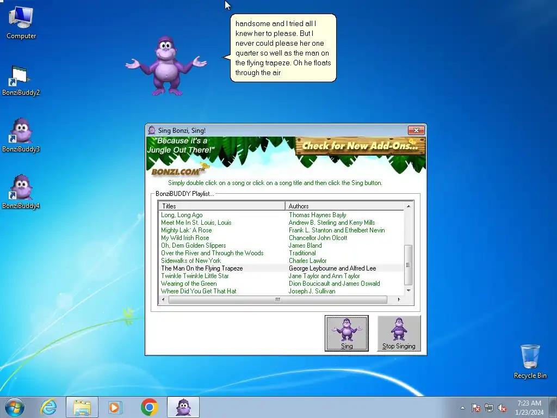
Task: Select Oh, Dem Golden Slippers
Action: (193, 245)
